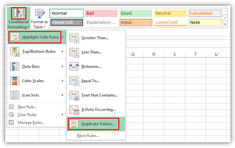235x148 pixels.
Task: Apply the Input cell style
Action: click(x=136, y=22)
